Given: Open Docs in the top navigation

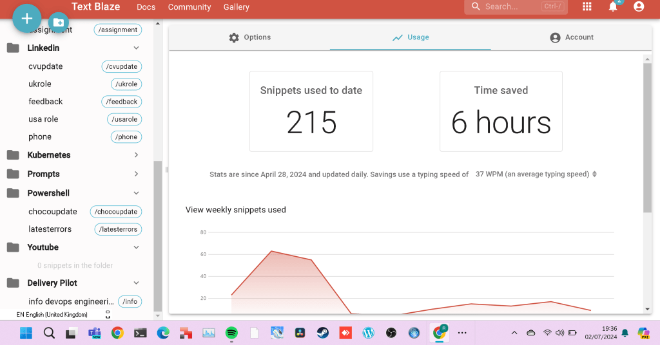Looking at the screenshot, I should [146, 7].
